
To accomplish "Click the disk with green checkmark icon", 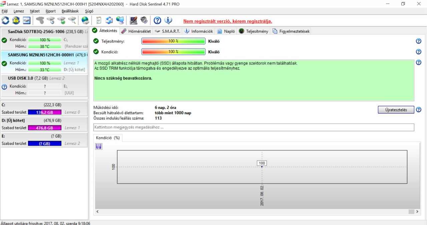I will 61,21.
